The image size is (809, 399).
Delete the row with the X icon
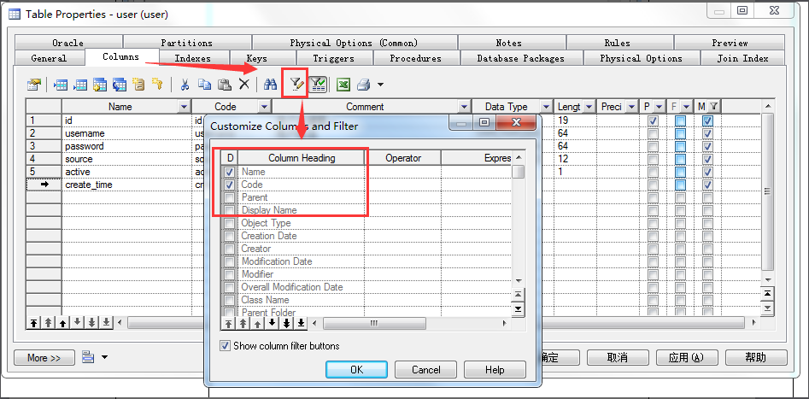pos(243,84)
